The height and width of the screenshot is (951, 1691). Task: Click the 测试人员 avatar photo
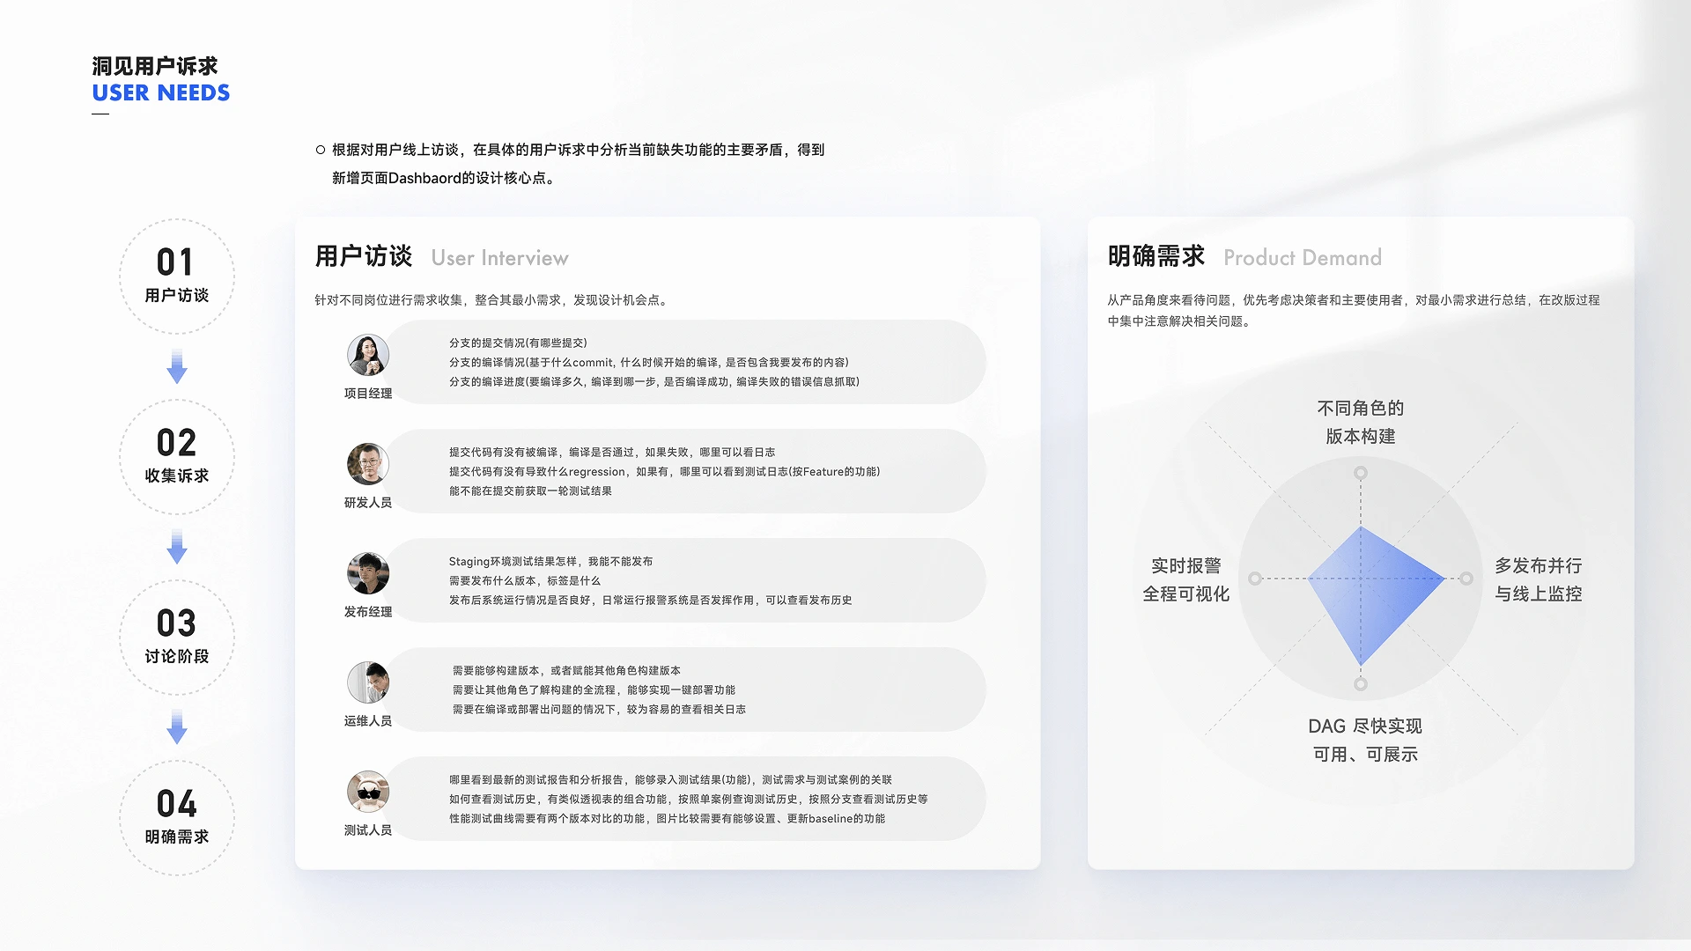[368, 792]
